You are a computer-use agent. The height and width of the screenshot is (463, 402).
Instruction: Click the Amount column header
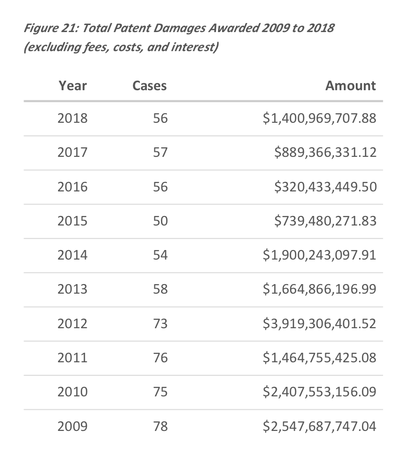pyautogui.click(x=350, y=86)
